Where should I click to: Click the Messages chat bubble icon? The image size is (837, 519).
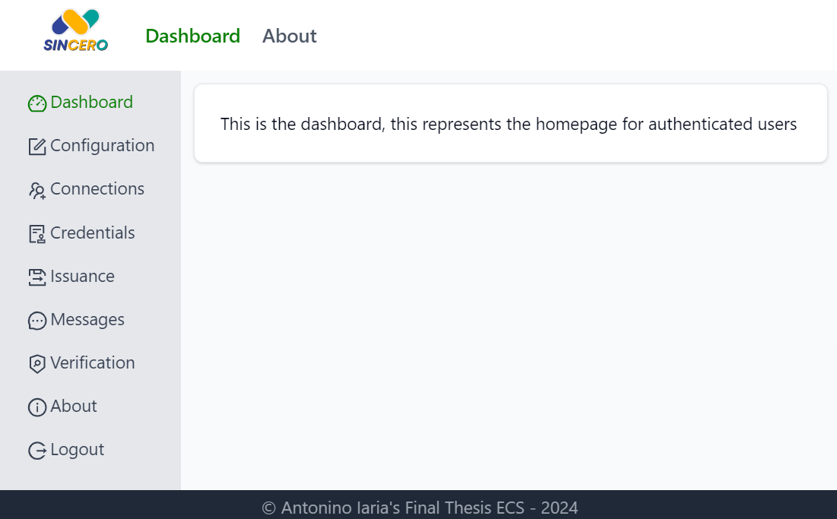(37, 321)
